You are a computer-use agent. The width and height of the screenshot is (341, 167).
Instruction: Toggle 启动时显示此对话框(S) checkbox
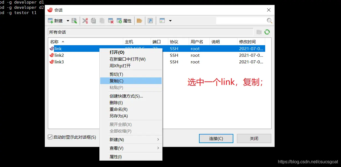(50, 137)
